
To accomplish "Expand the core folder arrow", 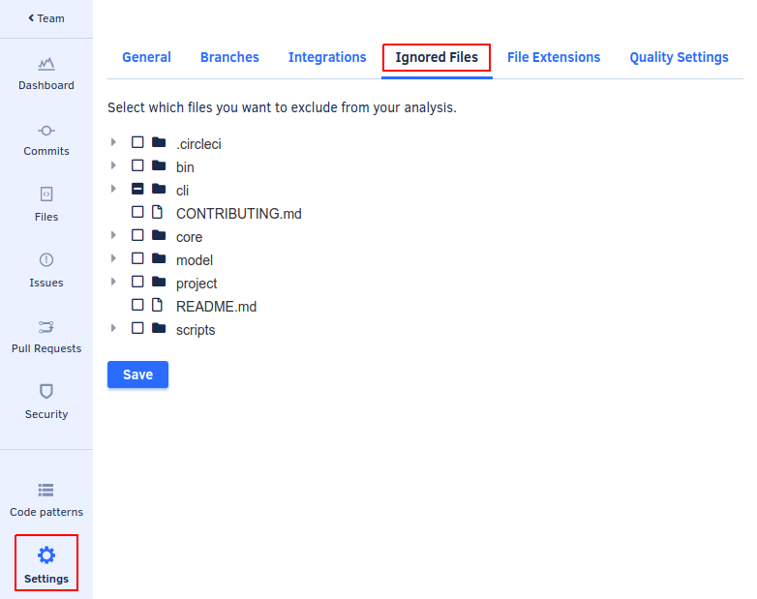I will pos(114,235).
